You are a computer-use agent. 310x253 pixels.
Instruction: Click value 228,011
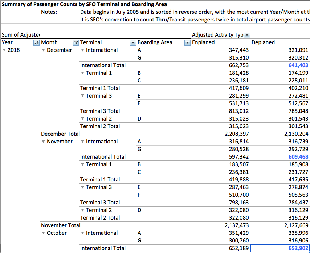tap(298, 81)
